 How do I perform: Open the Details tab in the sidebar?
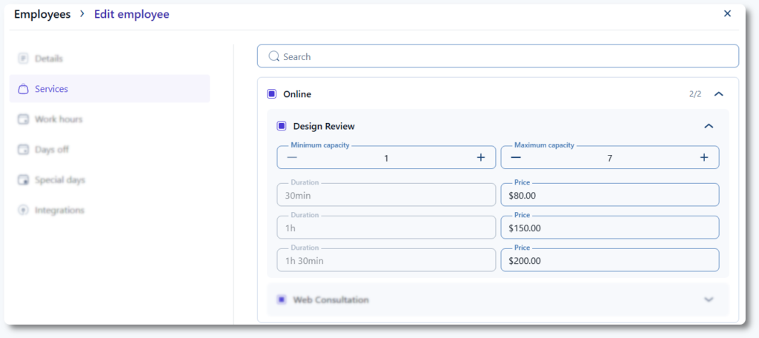[48, 59]
